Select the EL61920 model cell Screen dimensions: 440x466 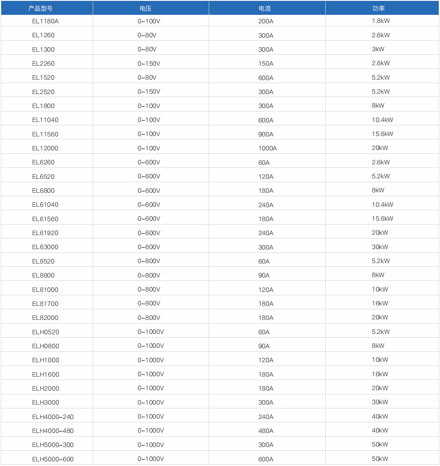tap(45, 233)
